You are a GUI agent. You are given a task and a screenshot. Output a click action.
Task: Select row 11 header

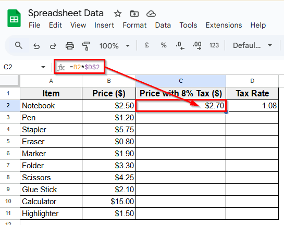[8, 213]
